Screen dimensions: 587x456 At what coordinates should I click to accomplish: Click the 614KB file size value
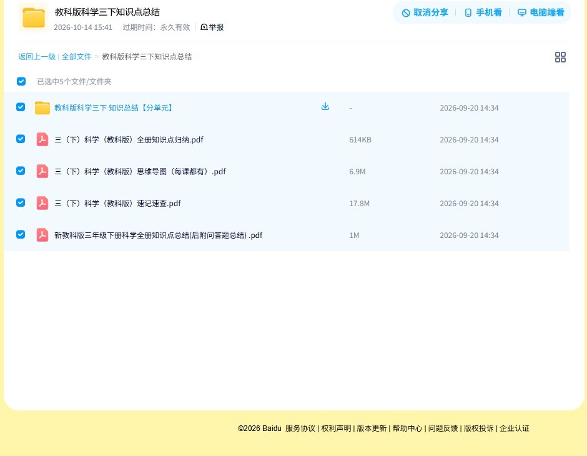360,140
